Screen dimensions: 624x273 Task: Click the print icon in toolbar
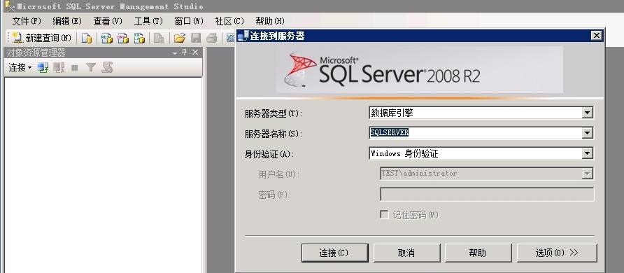(212, 38)
